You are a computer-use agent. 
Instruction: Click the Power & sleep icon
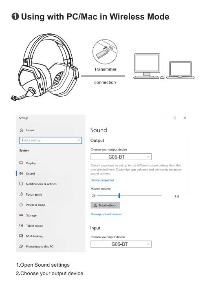pyautogui.click(x=21, y=205)
